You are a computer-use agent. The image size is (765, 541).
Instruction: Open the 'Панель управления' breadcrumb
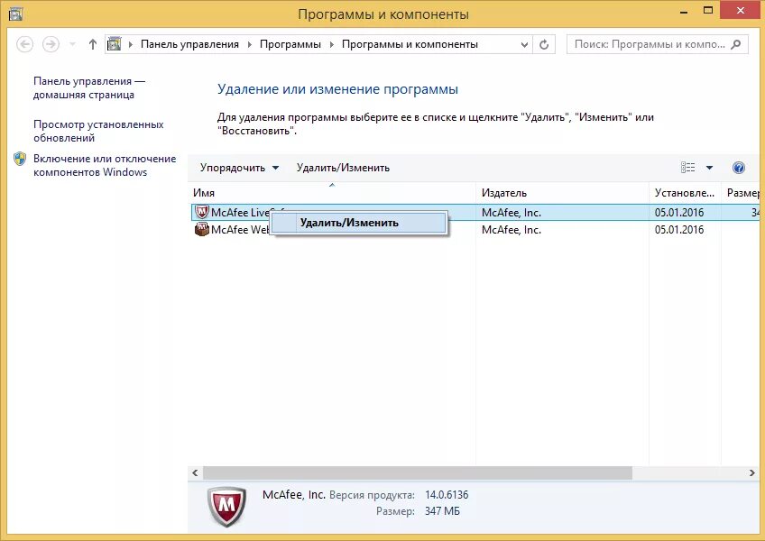click(189, 44)
